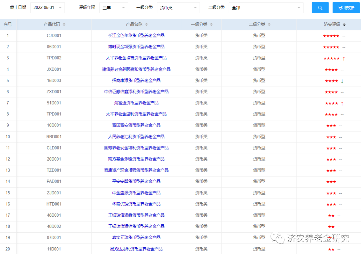Screen dimensions: 361x254
Task: Click the red up arrow for TPD002
Action: 344,58
